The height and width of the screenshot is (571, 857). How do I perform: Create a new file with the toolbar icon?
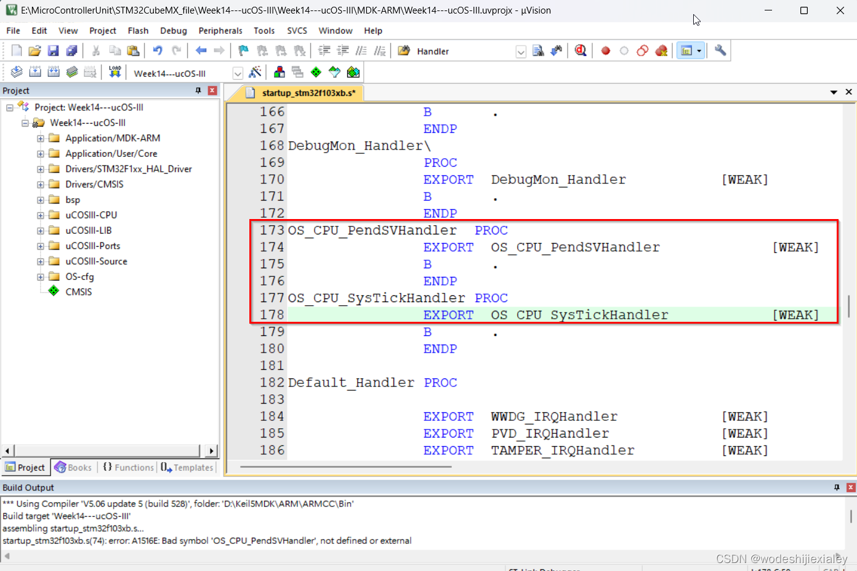tap(17, 51)
